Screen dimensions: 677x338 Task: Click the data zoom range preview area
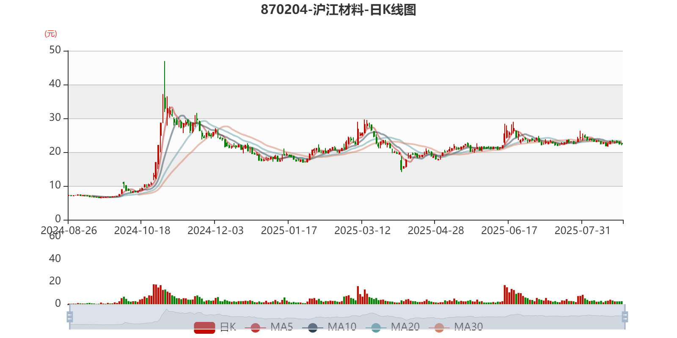click(347, 317)
